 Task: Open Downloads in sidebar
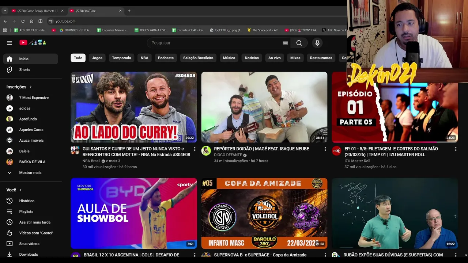tap(31, 254)
